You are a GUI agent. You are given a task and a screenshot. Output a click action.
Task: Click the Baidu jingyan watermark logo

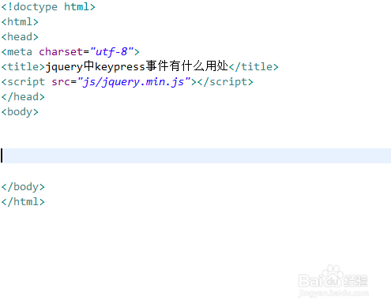pyautogui.click(x=333, y=281)
